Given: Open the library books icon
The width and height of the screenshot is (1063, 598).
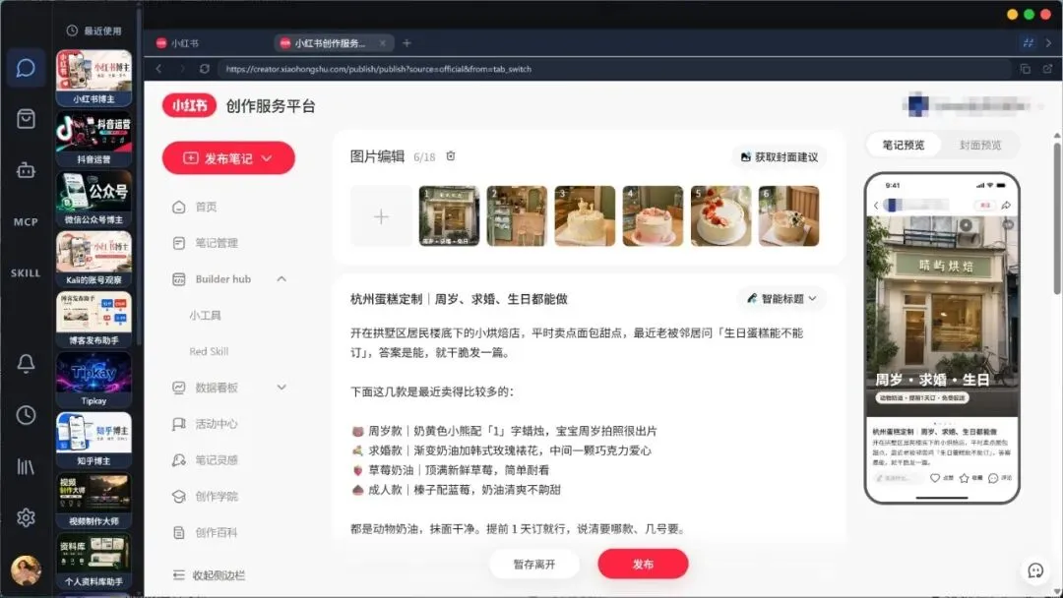Looking at the screenshot, I should pos(26,466).
